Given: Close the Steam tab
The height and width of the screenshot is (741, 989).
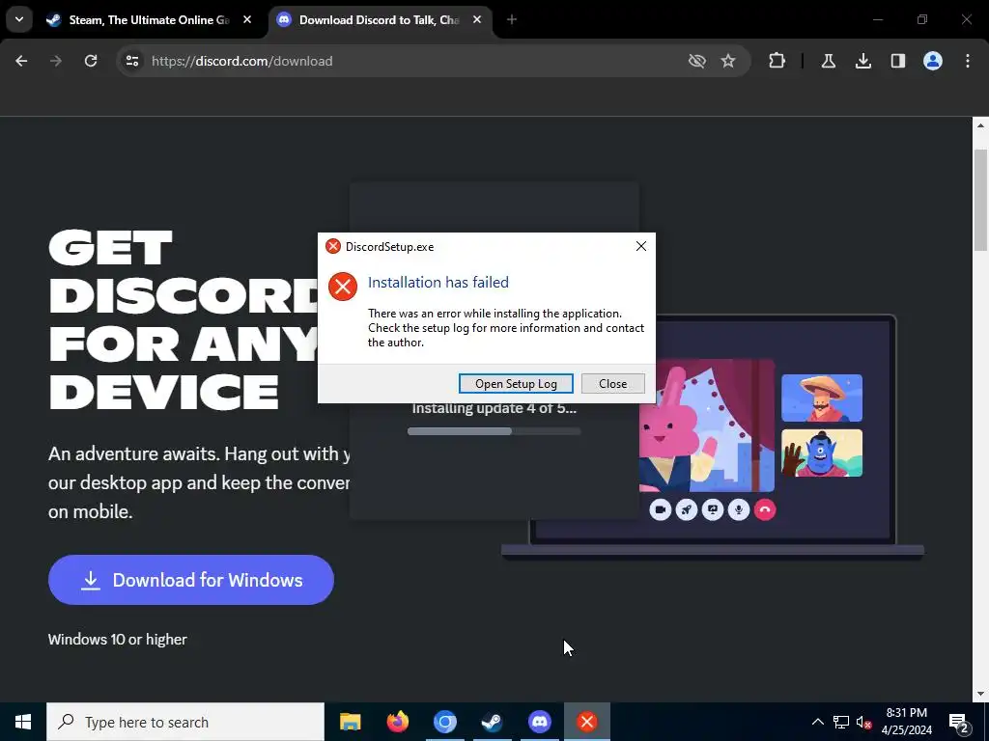Looking at the screenshot, I should click(x=247, y=20).
